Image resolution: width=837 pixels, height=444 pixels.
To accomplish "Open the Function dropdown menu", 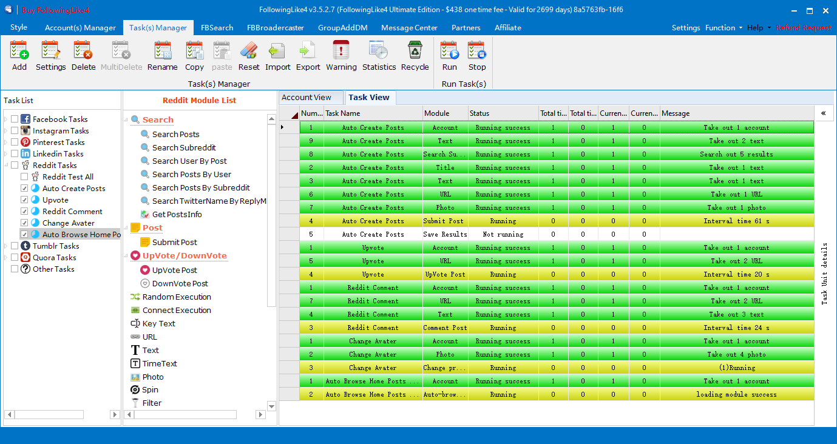I will (723, 28).
